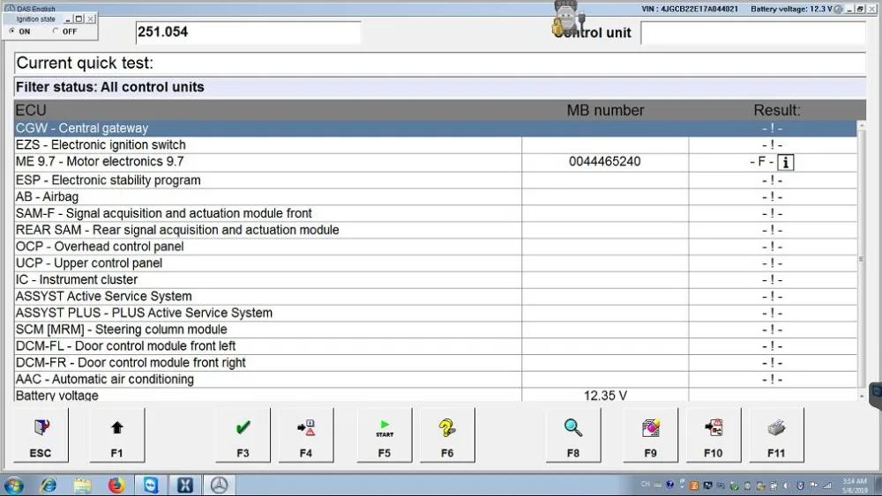
Task: Open the Windows Start menu
Action: [13, 485]
